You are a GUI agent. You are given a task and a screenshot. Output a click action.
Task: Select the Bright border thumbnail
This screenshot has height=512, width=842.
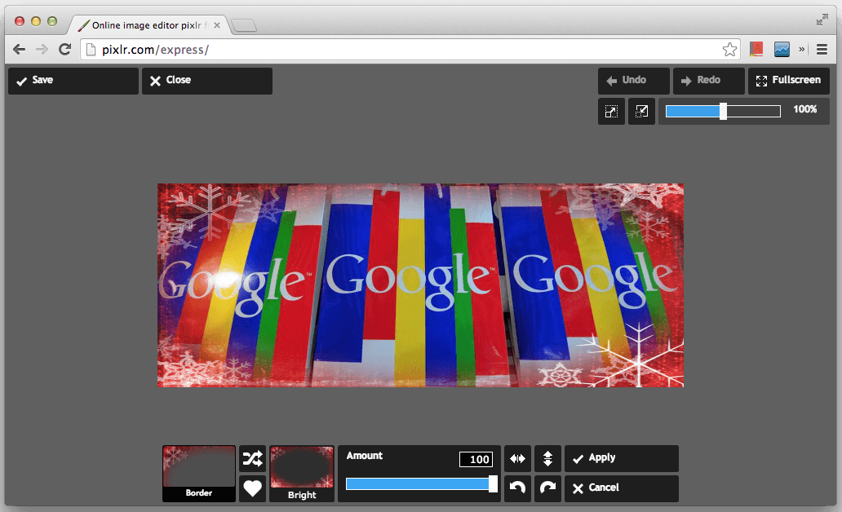tap(302, 473)
